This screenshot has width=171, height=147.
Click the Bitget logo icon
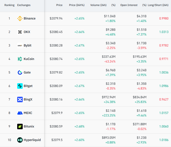[20, 86]
